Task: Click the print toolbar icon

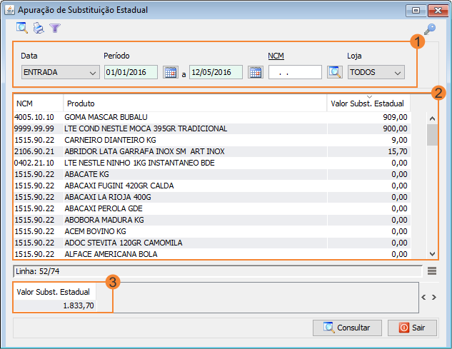Action: (39, 28)
